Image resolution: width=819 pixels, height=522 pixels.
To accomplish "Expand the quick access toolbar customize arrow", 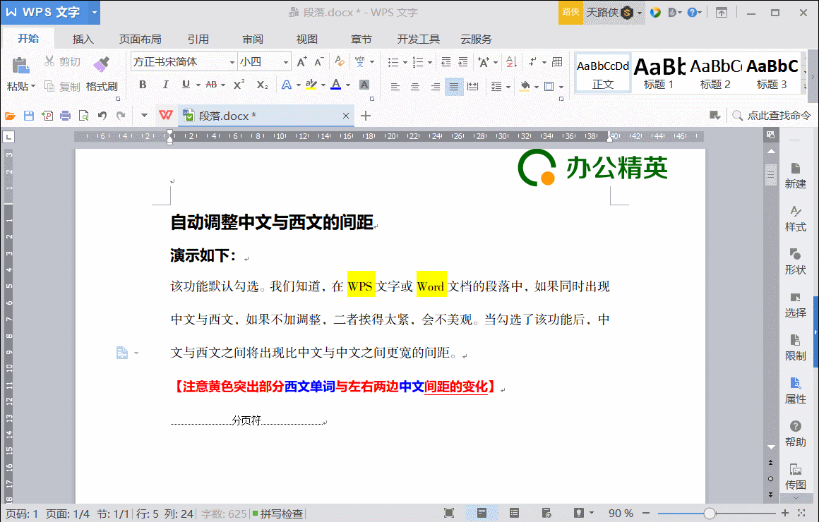I will coord(144,116).
